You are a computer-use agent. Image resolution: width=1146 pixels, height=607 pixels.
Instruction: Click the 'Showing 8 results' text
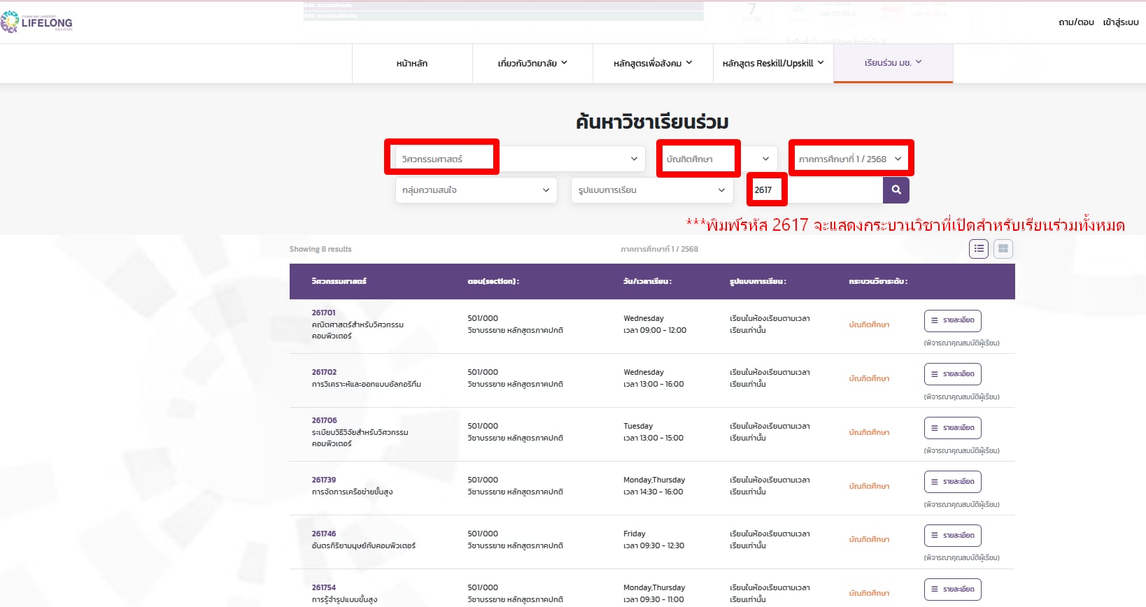coord(320,249)
